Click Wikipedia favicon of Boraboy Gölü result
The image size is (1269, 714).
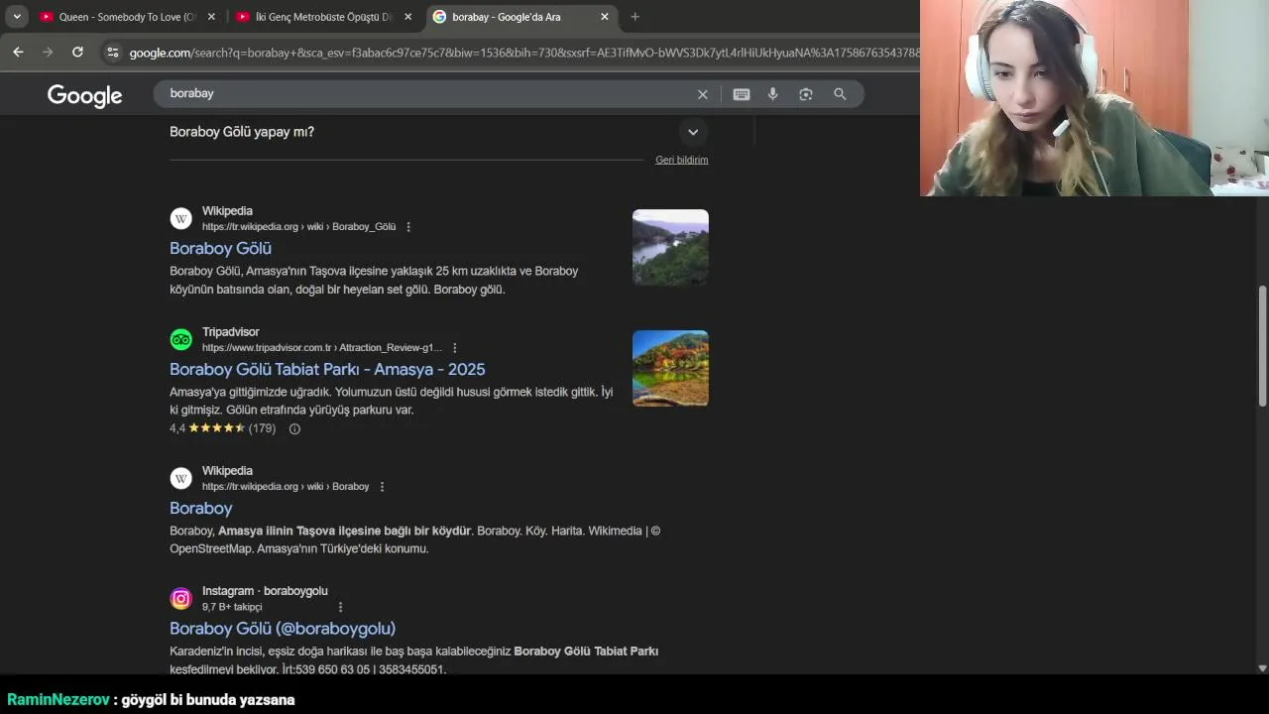coord(180,218)
